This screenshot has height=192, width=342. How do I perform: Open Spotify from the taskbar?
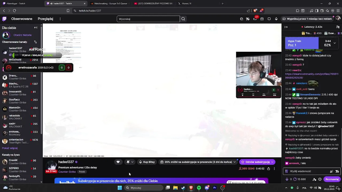(199, 188)
